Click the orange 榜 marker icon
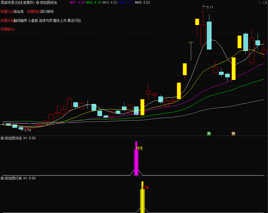 [233, 133]
